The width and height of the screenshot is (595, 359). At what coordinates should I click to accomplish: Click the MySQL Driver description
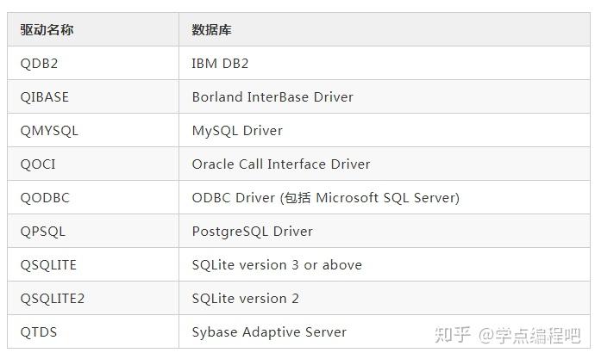coord(237,131)
